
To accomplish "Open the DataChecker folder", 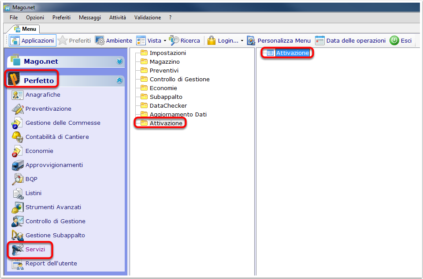I will pyautogui.click(x=163, y=105).
